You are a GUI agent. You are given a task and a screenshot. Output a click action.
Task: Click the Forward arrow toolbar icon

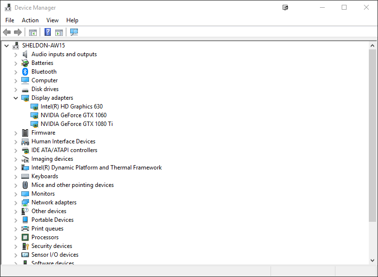(x=18, y=32)
